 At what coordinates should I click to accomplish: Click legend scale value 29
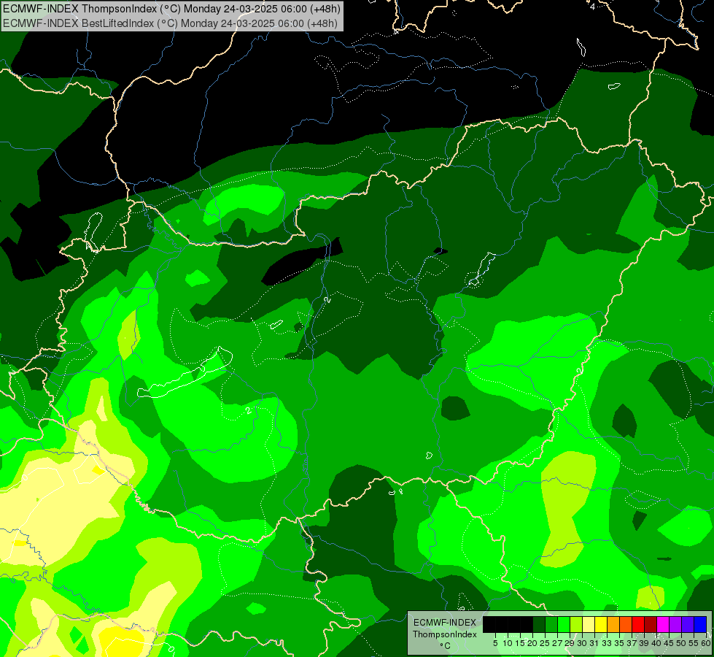[x=570, y=643]
